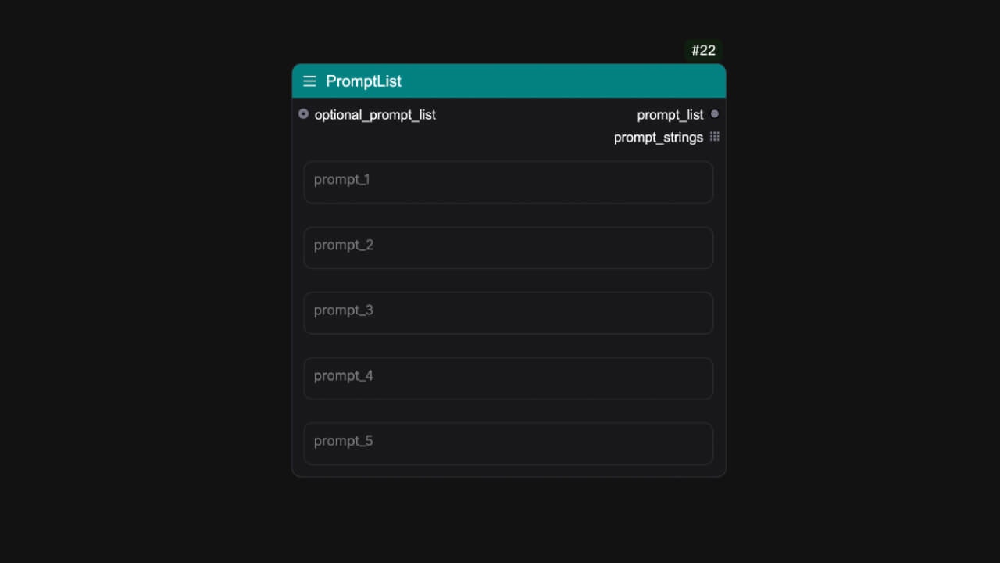1000x563 pixels.
Task: Click the prompt_list output label
Action: (670, 115)
